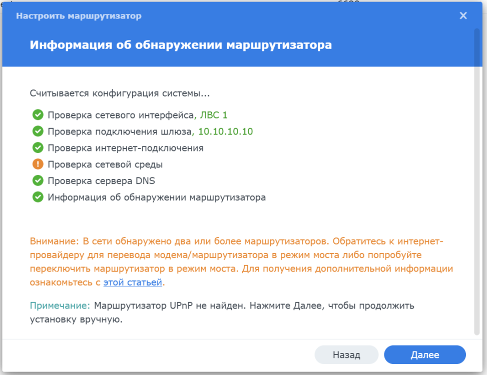This screenshot has height=375, width=487.
Task: Close the router setup dialog
Action: point(463,16)
